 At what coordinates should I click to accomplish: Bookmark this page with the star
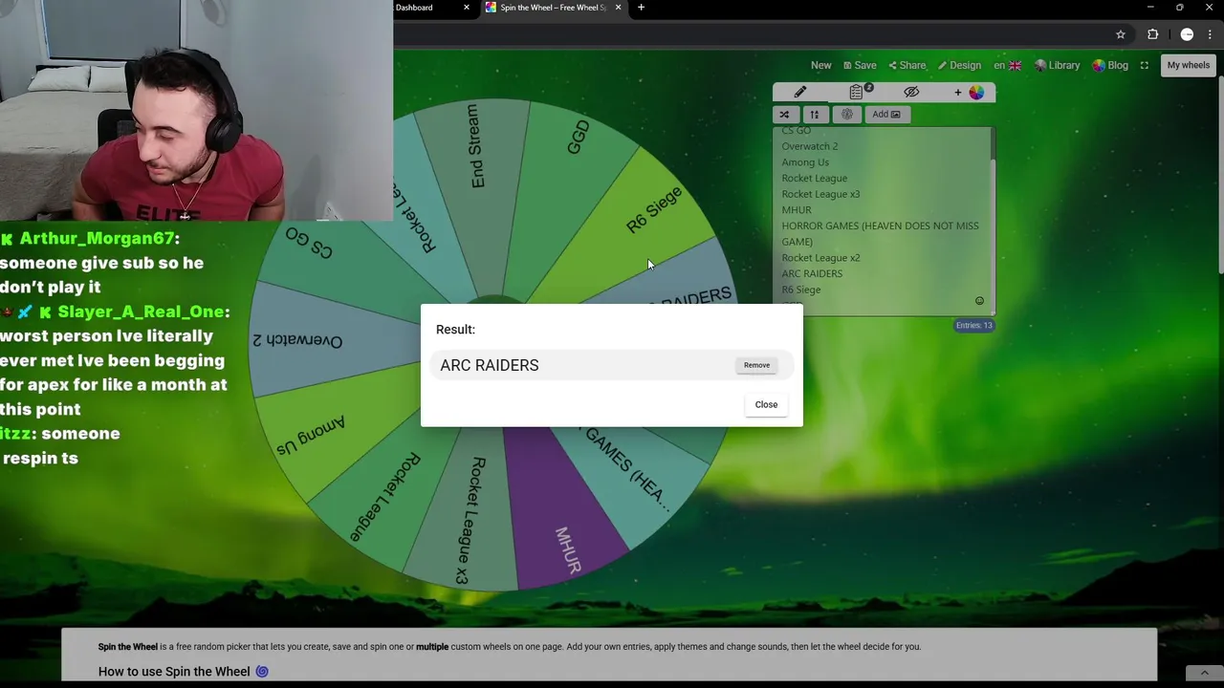1121,34
